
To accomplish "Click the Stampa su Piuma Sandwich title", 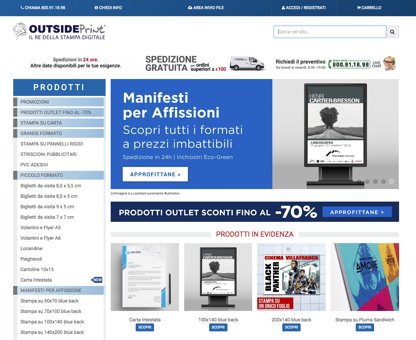I will coord(365,320).
